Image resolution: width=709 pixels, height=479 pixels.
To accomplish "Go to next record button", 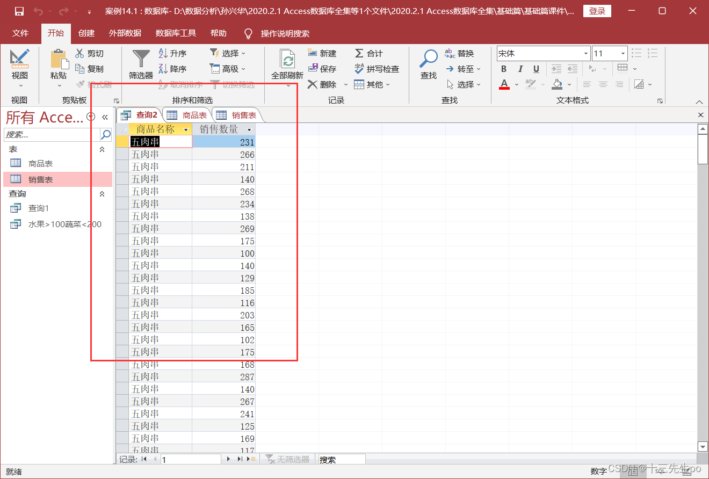I will tap(229, 459).
